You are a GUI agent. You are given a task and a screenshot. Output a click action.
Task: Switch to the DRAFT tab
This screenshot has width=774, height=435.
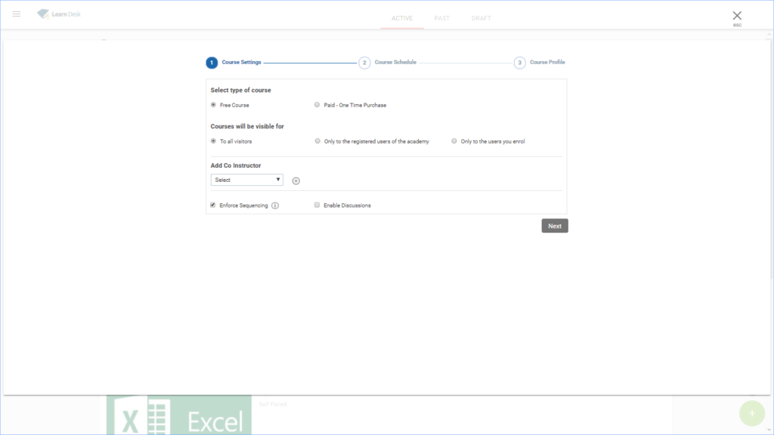(481, 18)
